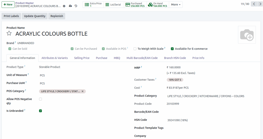Viewport: 263px width, 139px height.
Task: Click Update Quantity button
Action: click(x=35, y=16)
